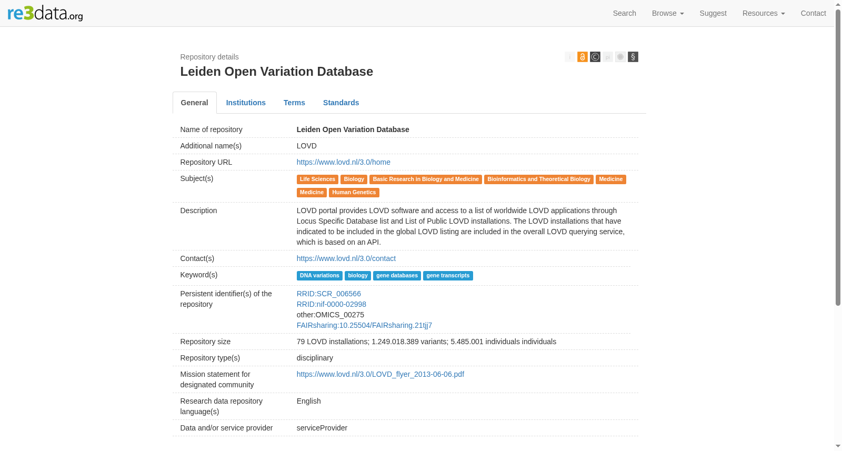The image size is (842, 451).
Task: Select the Bioinformatics and Theoretical Biology tag
Action: tap(539, 179)
